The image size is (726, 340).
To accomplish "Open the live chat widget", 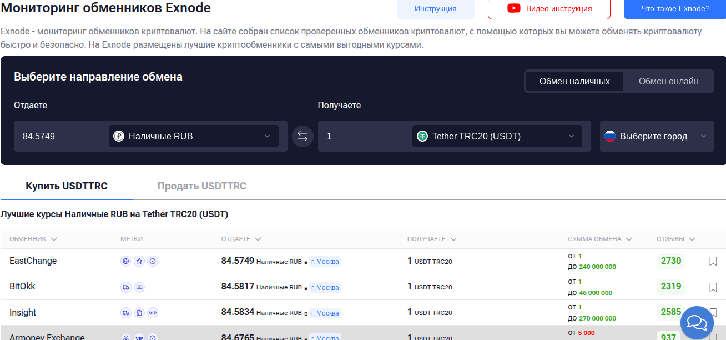I will [x=697, y=323].
